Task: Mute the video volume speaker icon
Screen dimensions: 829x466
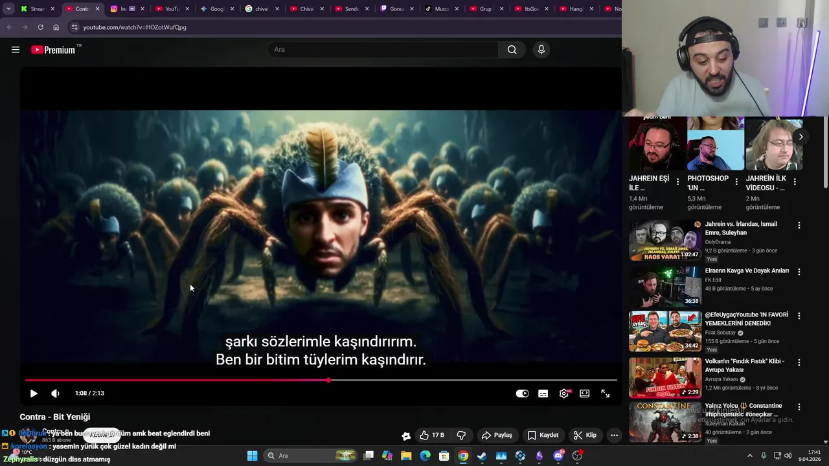Action: [55, 394]
